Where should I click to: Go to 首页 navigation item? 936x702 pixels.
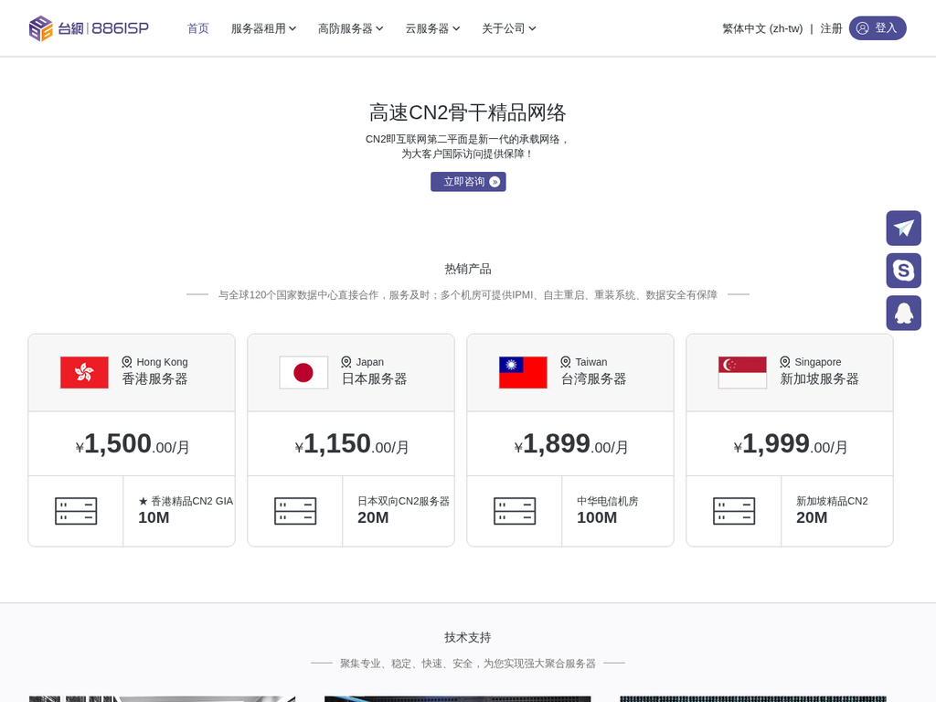[198, 28]
